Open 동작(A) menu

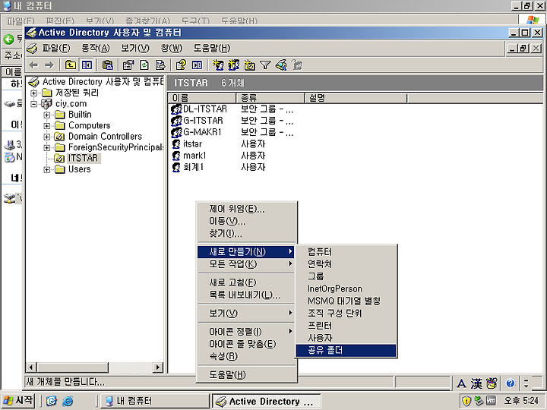pos(95,48)
